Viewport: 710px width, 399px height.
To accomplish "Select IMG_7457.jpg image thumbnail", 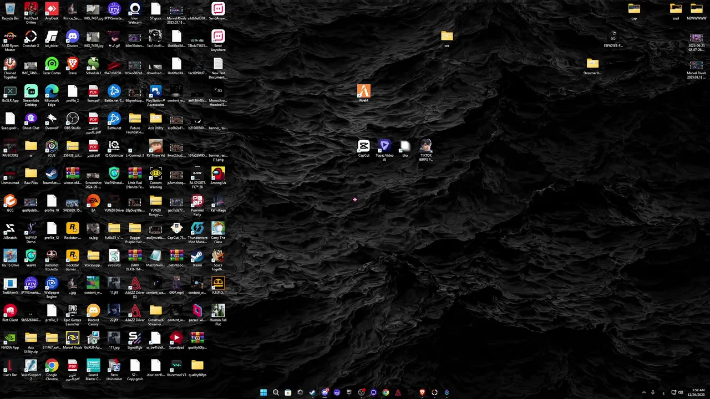I will click(93, 12).
